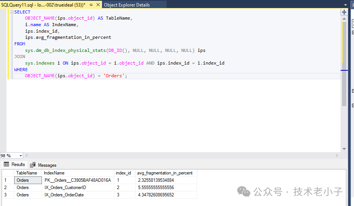The height and width of the screenshot is (206, 354).
Task: Click the Orders cell in row 3
Action: click(28, 195)
